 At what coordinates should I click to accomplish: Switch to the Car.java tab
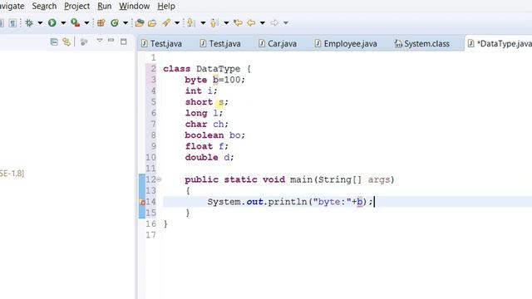point(278,44)
